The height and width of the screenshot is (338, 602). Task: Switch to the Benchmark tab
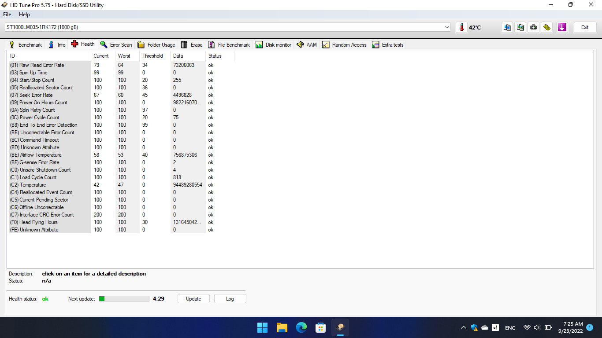(26, 45)
